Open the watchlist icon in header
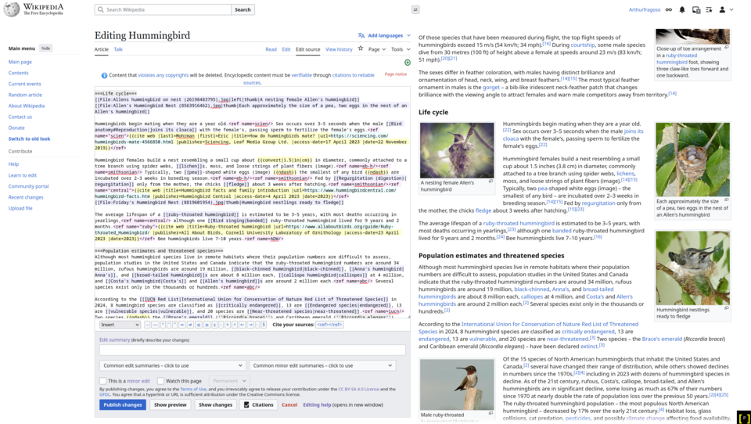This screenshot has width=751, height=424. [709, 9]
